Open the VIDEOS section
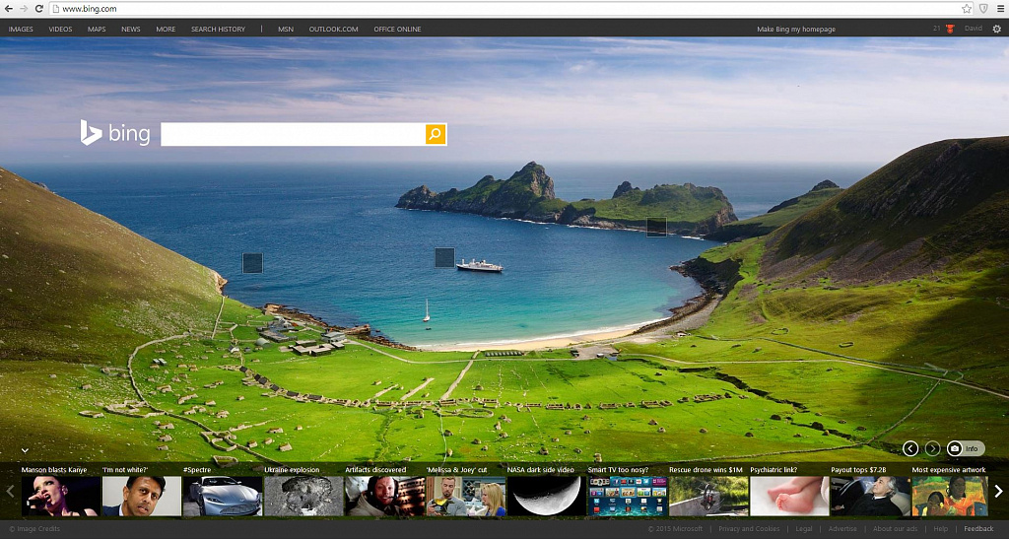The width and height of the screenshot is (1009, 539). click(x=60, y=29)
